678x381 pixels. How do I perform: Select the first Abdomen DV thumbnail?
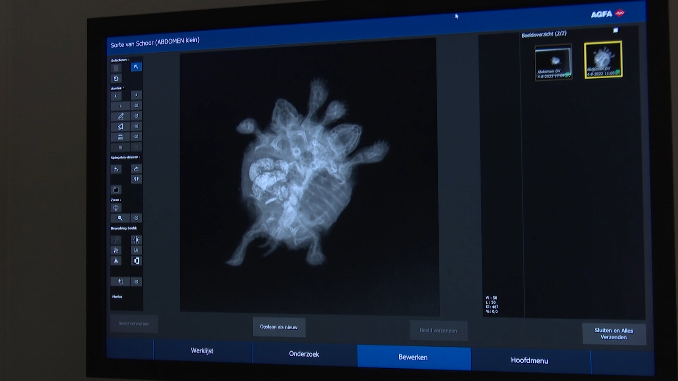553,63
